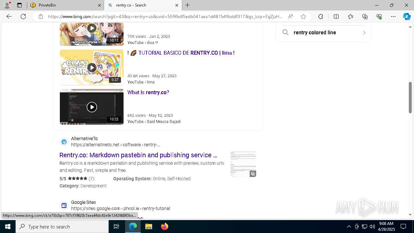Open AlternativeTo result preview thumbnail

(x=243, y=164)
